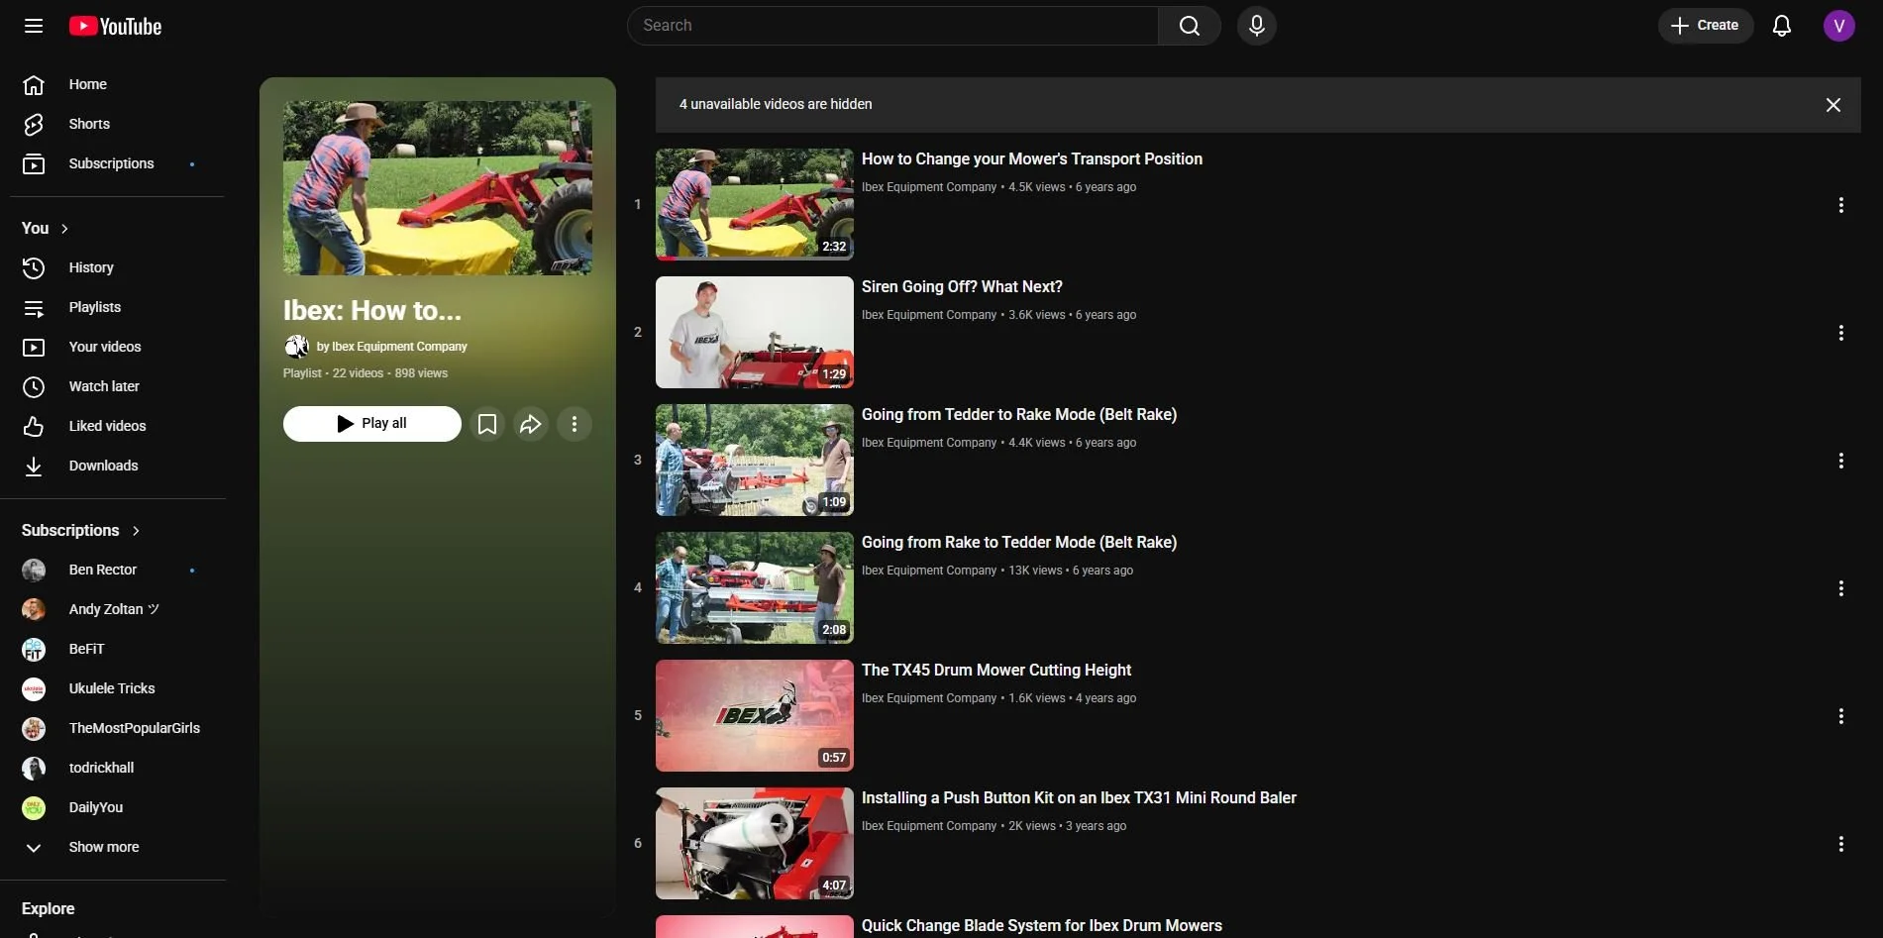The height and width of the screenshot is (938, 1883).
Task: Click the Create button
Action: pos(1706,26)
